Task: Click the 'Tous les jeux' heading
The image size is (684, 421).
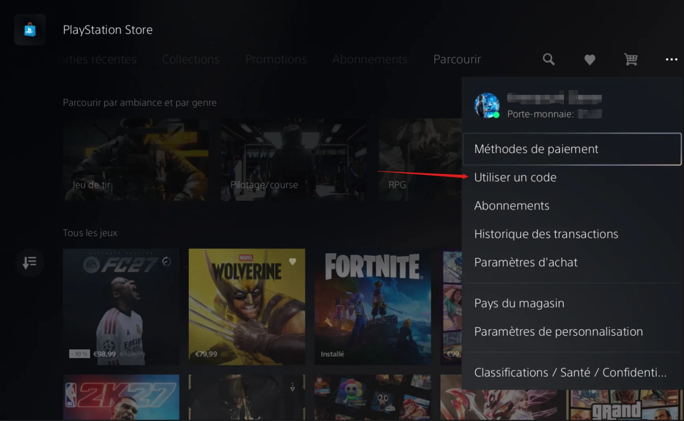Action: pos(90,233)
